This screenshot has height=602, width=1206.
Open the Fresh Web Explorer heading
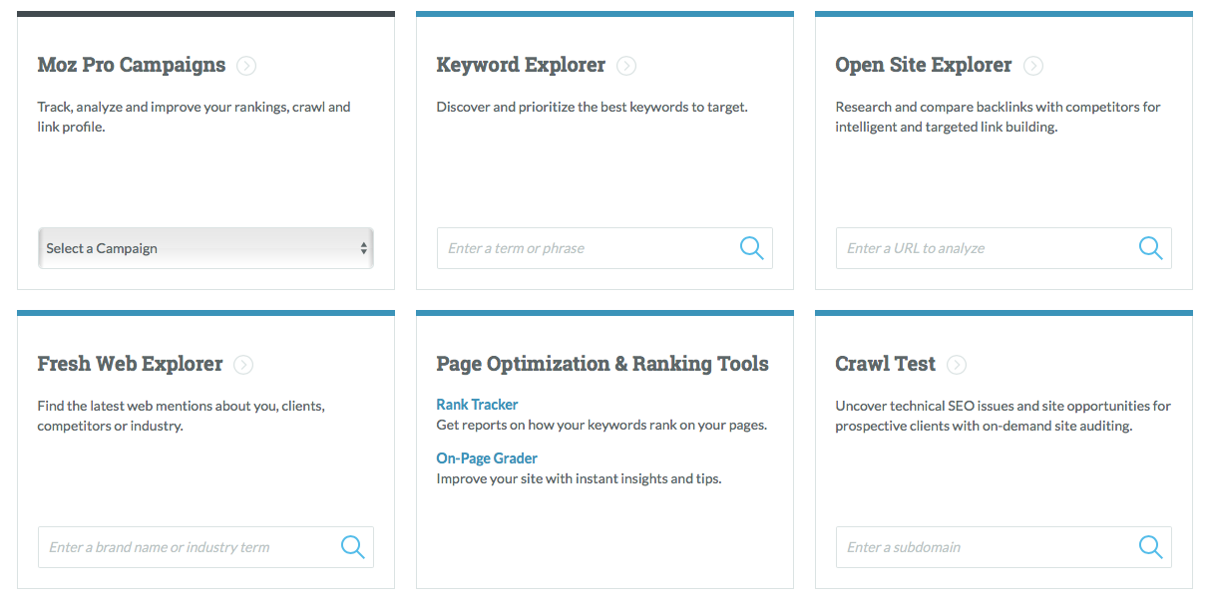click(130, 364)
